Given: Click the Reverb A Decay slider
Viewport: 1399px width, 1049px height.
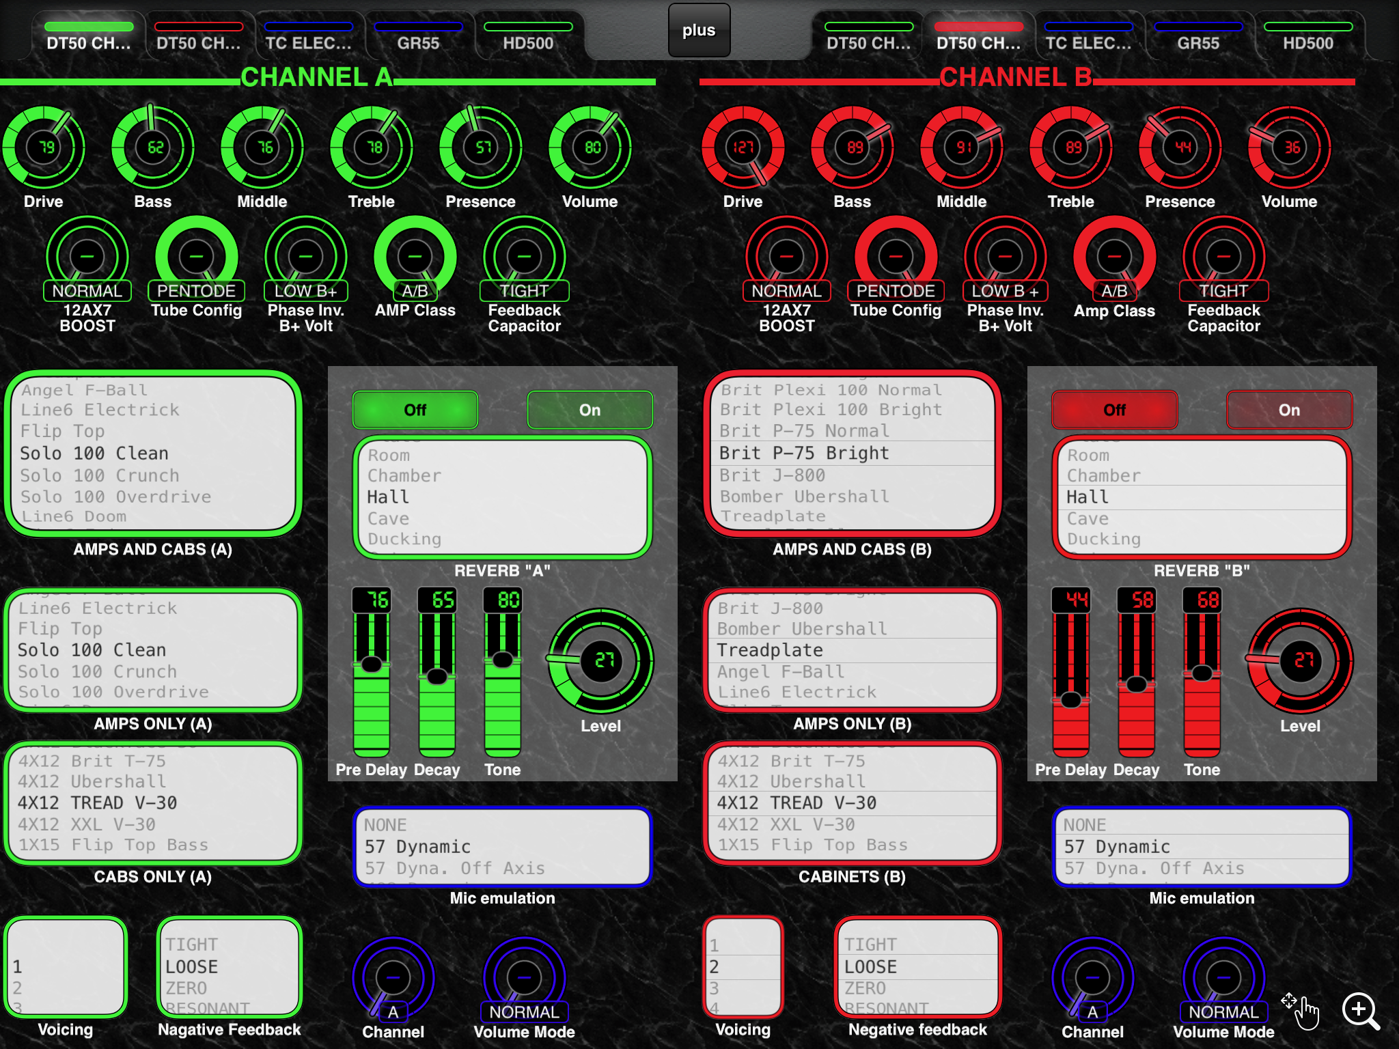Looking at the screenshot, I should click(x=437, y=672).
